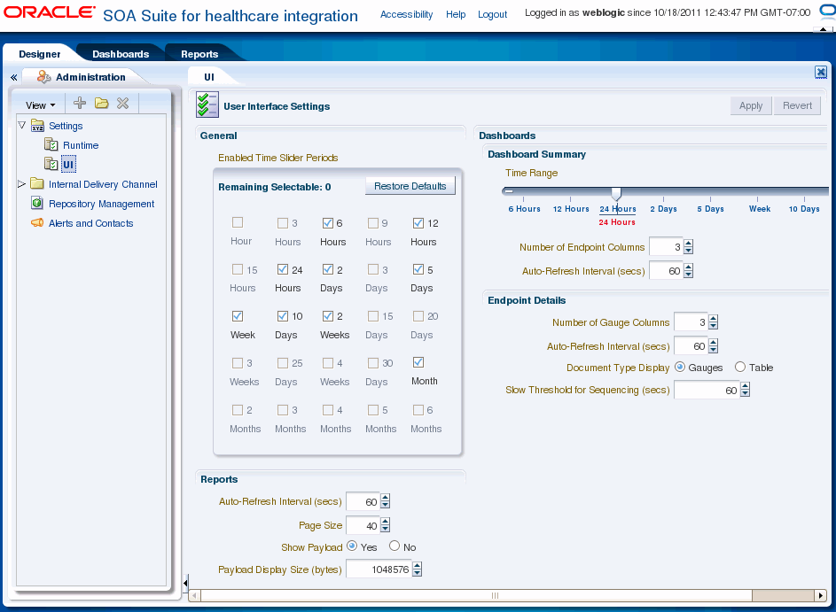Uncheck the 12 Hours checkbox

(x=418, y=223)
